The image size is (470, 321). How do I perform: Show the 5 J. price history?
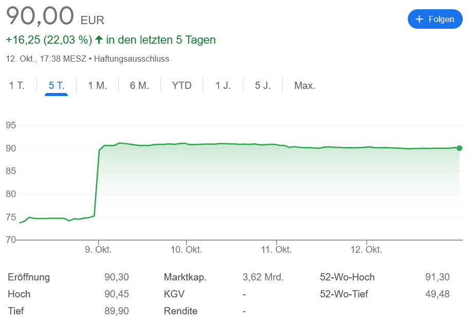(263, 86)
